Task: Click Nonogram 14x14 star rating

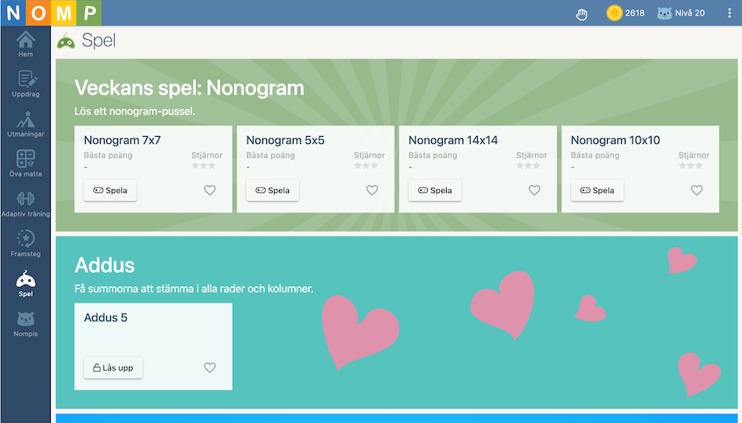Action: 528,165
